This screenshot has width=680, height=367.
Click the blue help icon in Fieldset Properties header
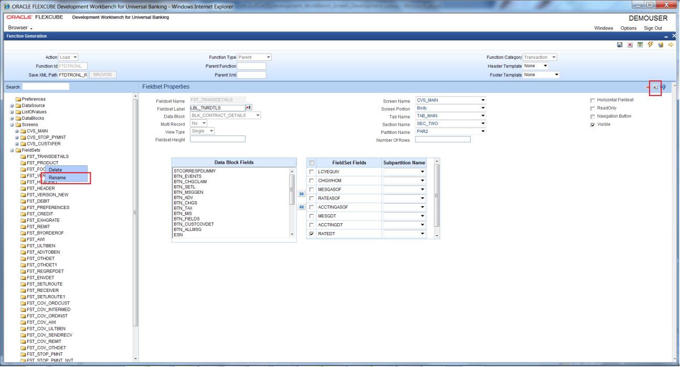point(664,86)
